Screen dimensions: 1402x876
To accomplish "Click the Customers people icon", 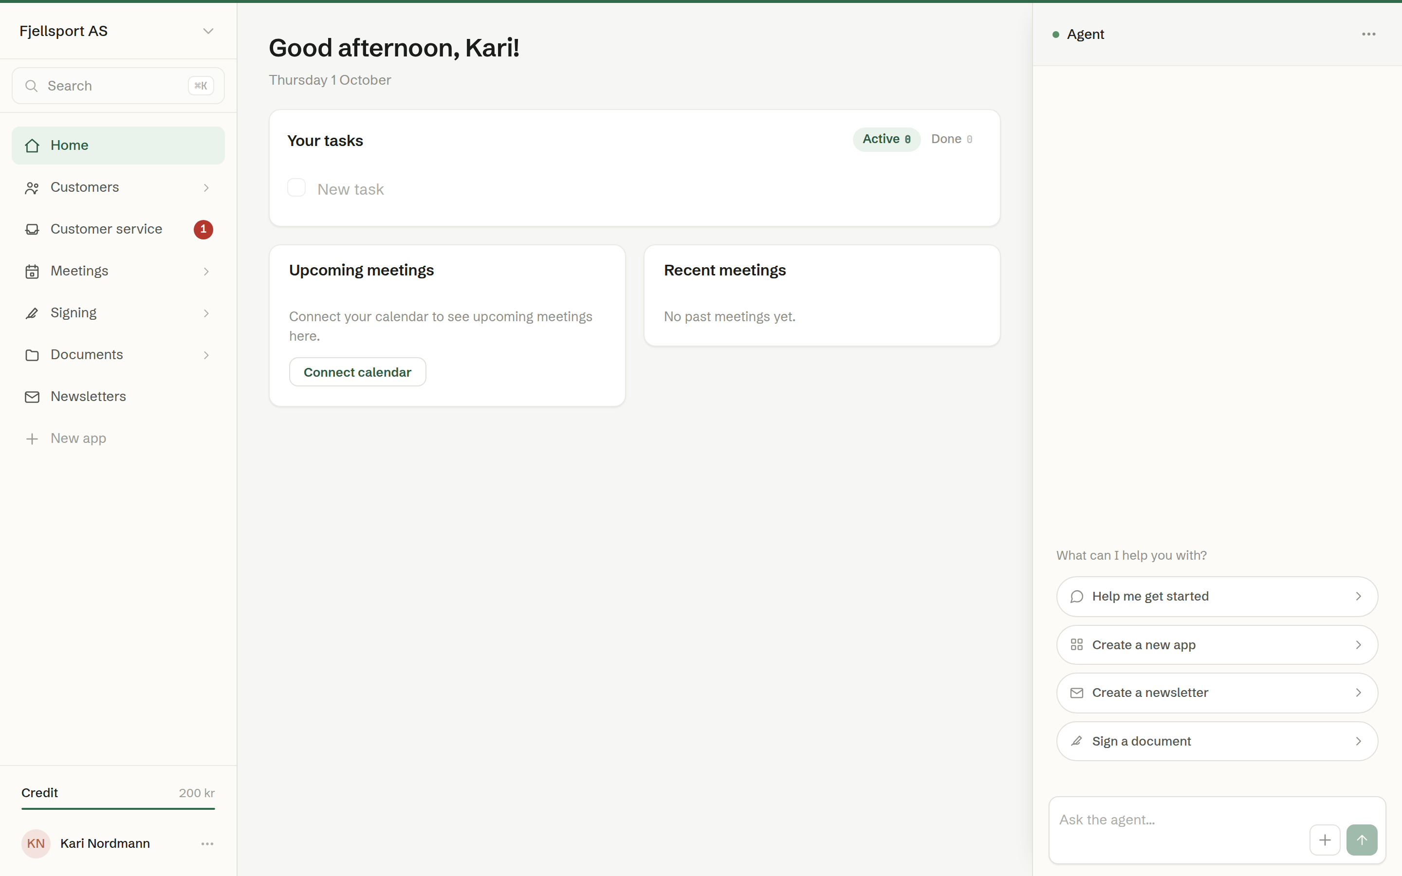I will (33, 188).
